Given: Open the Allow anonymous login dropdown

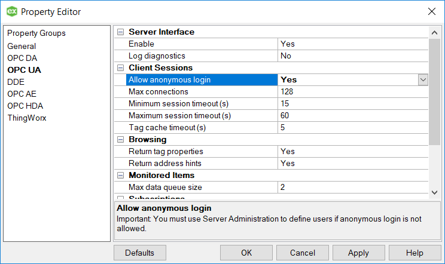Looking at the screenshot, I should tap(423, 79).
